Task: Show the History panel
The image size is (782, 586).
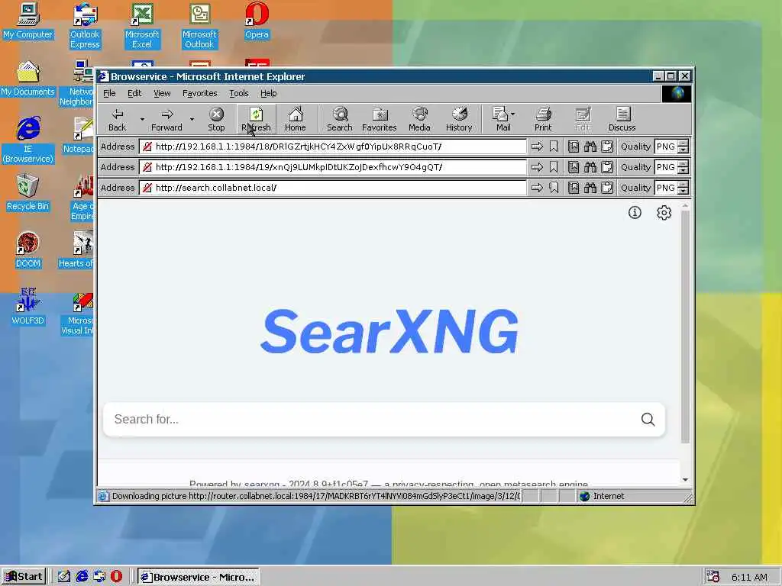Action: coord(459,120)
